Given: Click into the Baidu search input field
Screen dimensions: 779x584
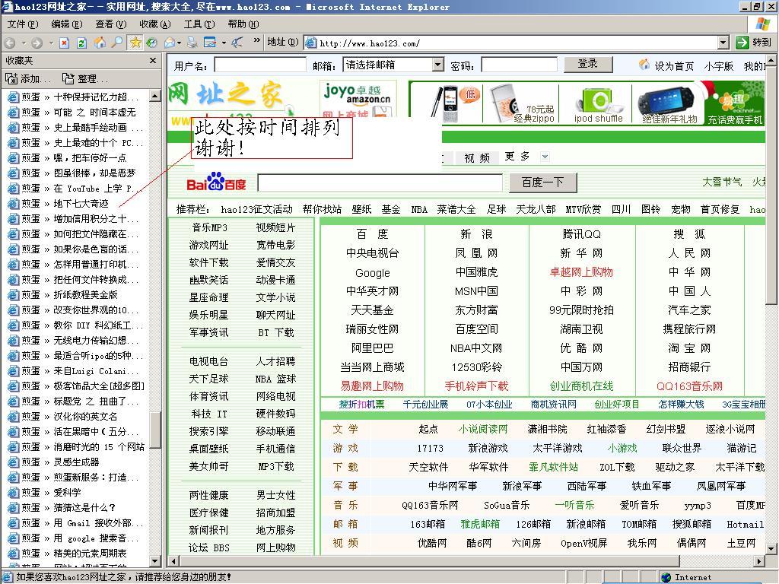Looking at the screenshot, I should (380, 183).
